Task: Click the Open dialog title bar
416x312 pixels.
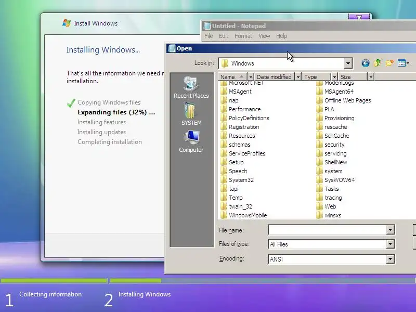Action: pos(291,48)
